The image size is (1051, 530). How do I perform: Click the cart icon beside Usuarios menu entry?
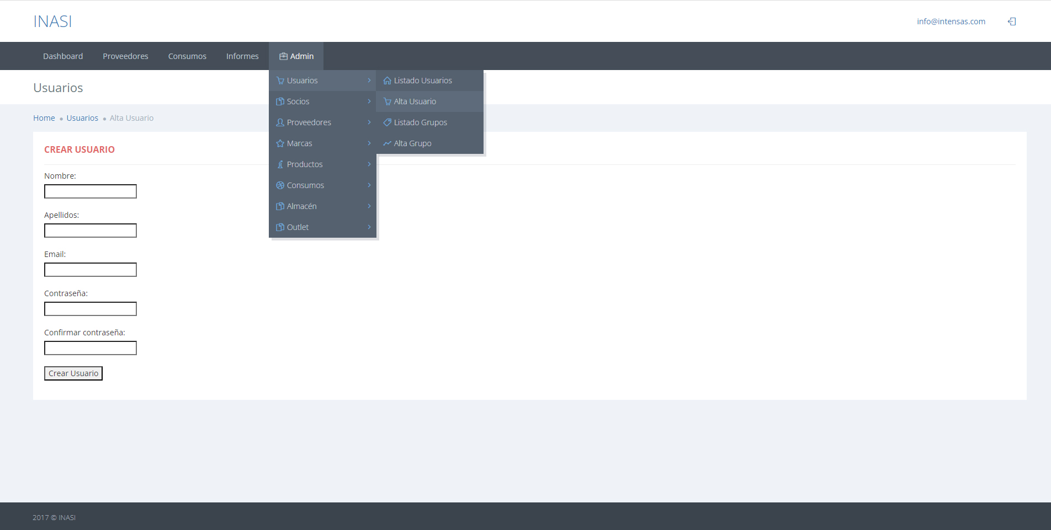click(280, 81)
